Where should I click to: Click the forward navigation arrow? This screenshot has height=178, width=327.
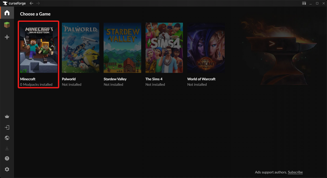(38, 3)
